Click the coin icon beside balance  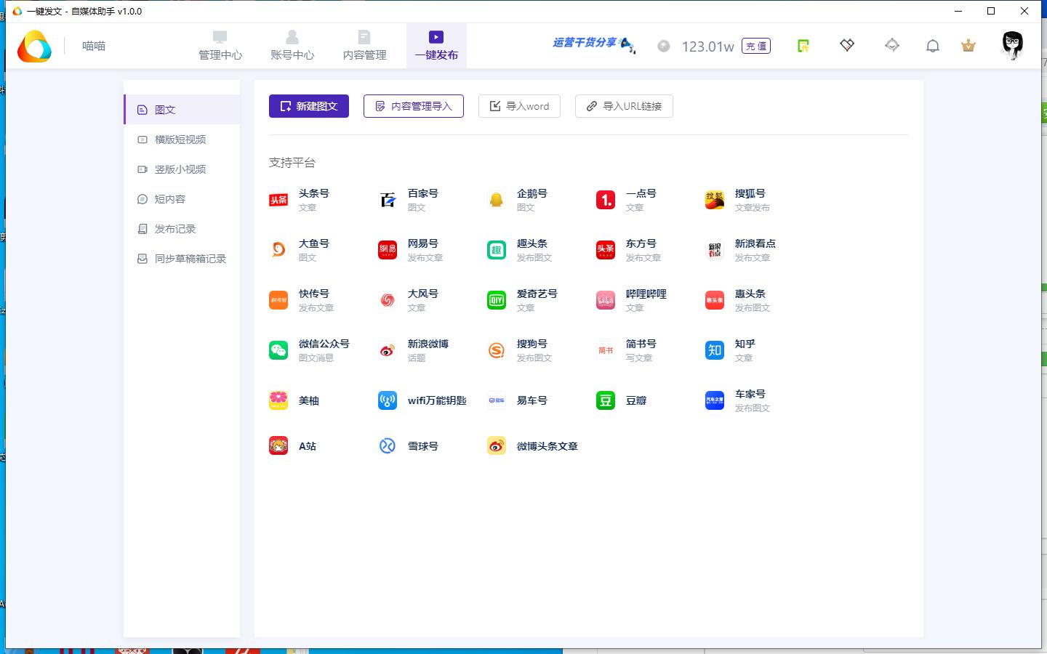click(664, 46)
